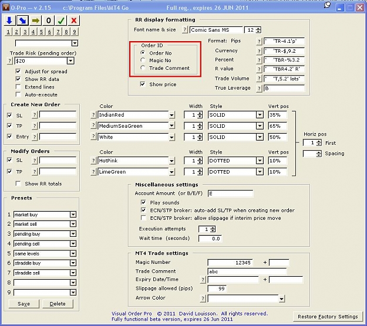Open help for Arrow Color

[x=203, y=298]
